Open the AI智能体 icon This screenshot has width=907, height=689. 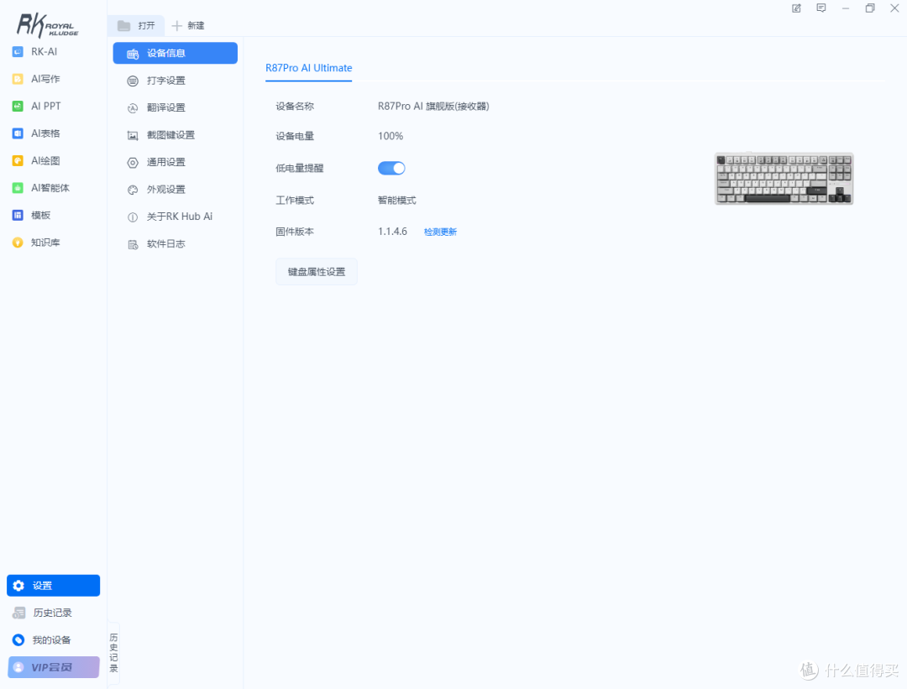pos(18,188)
